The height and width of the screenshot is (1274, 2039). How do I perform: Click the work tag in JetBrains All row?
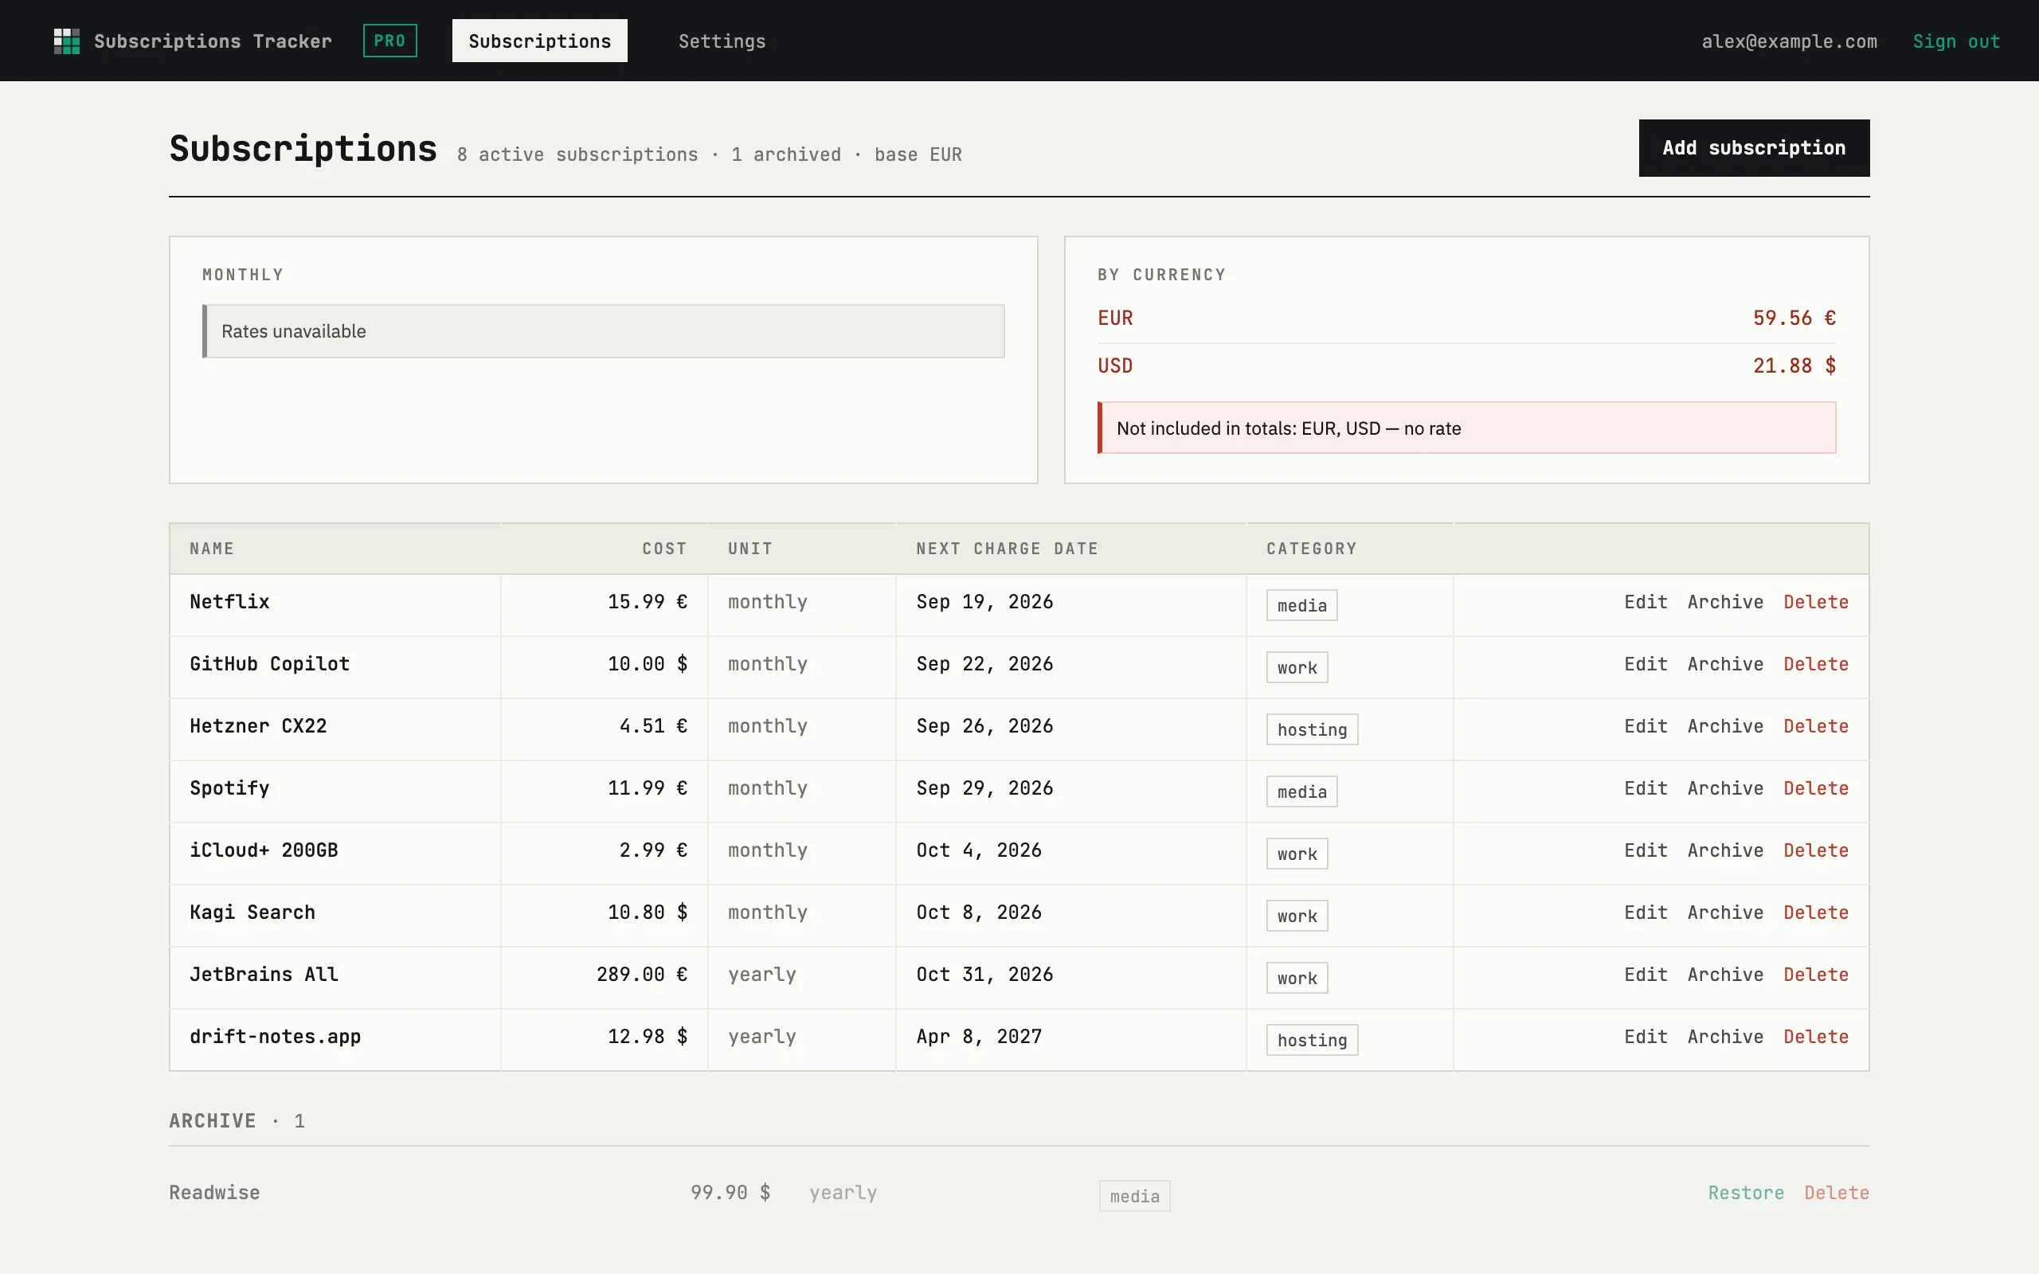click(x=1297, y=979)
